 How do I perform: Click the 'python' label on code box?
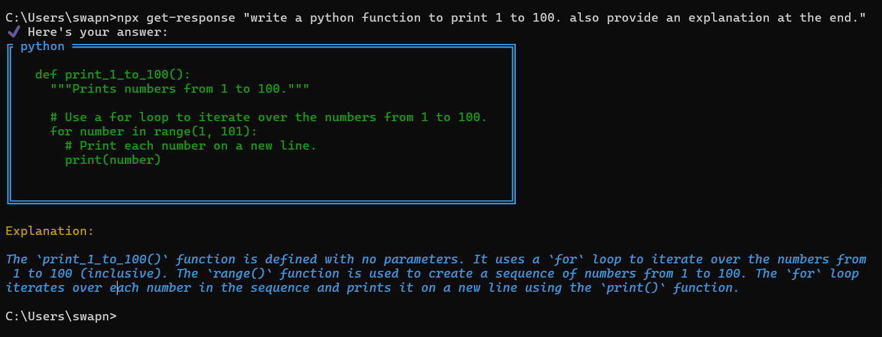point(43,46)
